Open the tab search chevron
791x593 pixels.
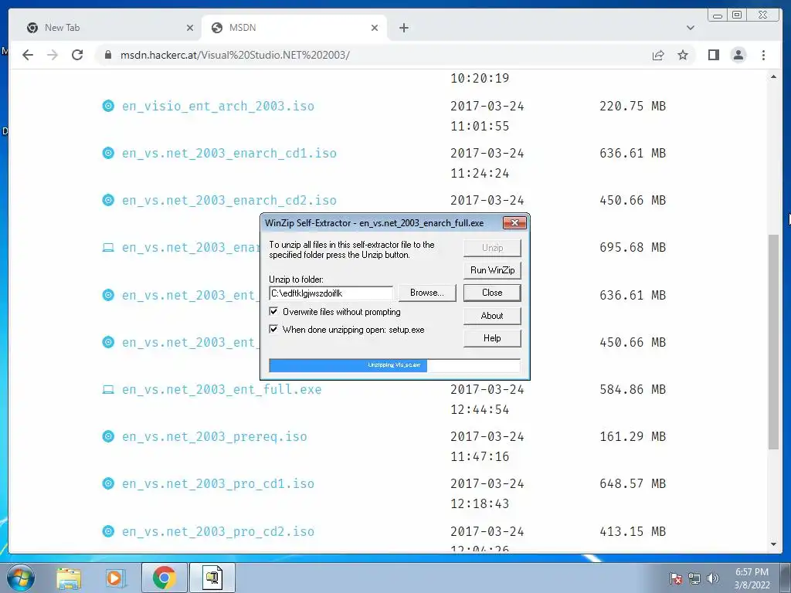690,28
